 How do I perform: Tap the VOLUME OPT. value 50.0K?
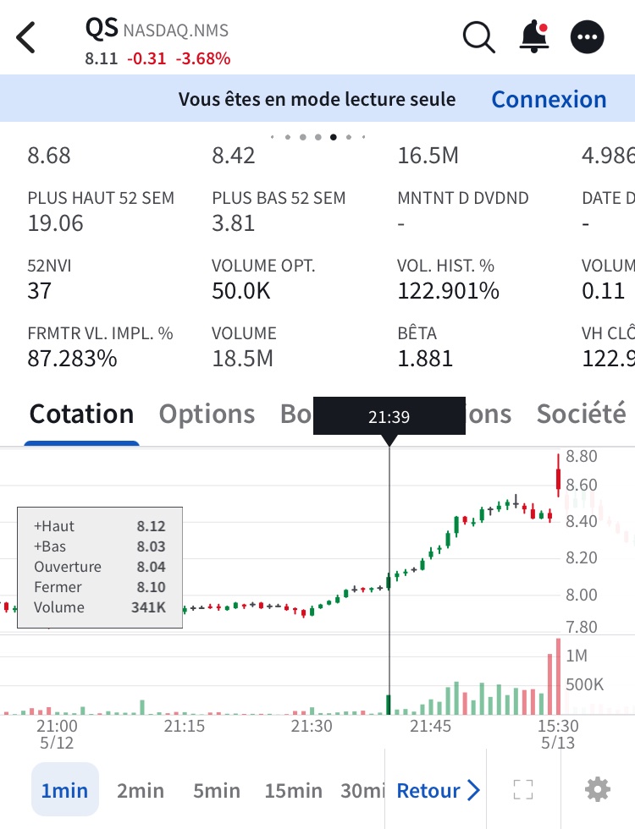241,291
